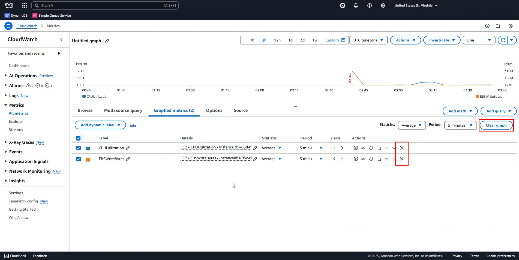Screen dimensions: 519x260
Task: Open the Investigate dropdown menu
Action: [442, 40]
